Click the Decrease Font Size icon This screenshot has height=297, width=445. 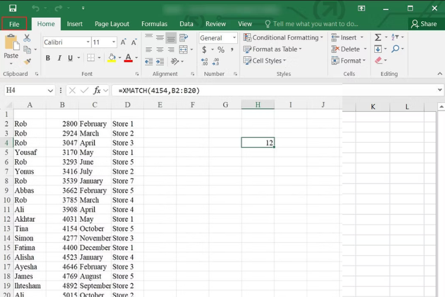click(x=134, y=42)
